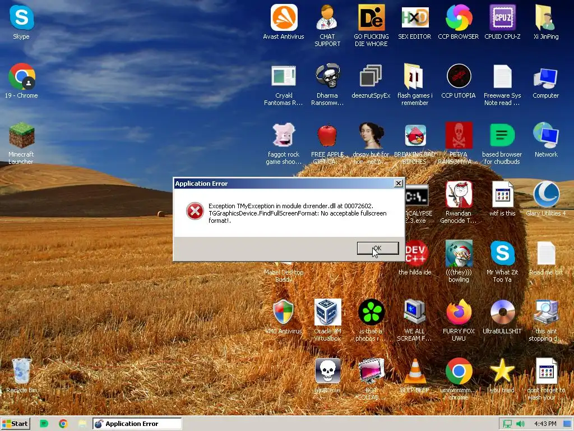Launch Oracle VM Virtualbox
This screenshot has width=574, height=431.
(x=327, y=312)
